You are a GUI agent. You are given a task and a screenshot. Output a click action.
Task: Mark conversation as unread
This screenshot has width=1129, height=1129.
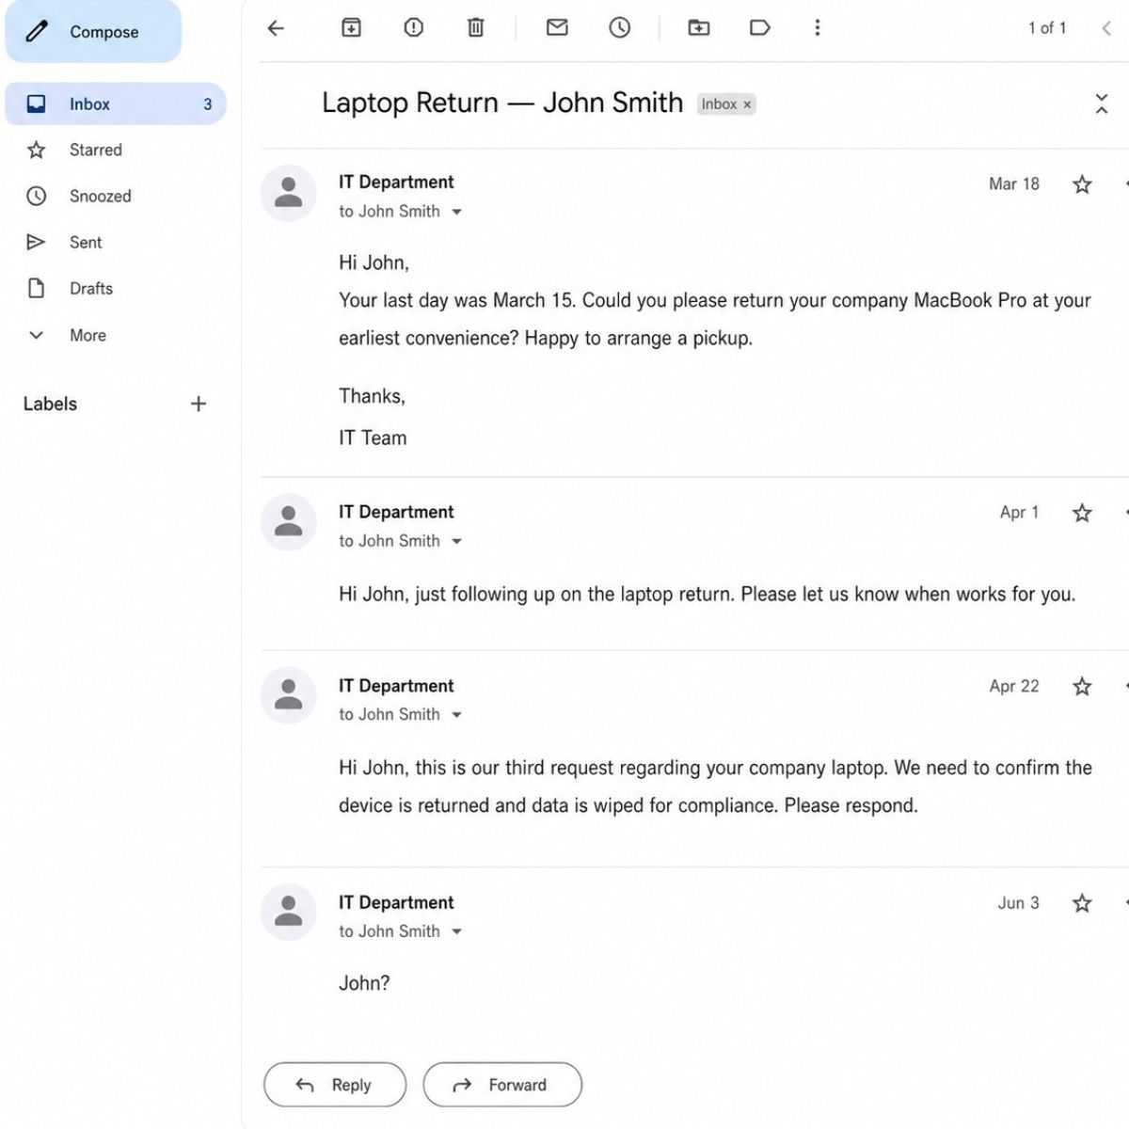[x=557, y=28]
